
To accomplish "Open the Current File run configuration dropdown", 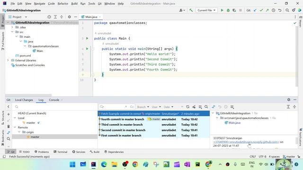I will (x=206, y=10).
